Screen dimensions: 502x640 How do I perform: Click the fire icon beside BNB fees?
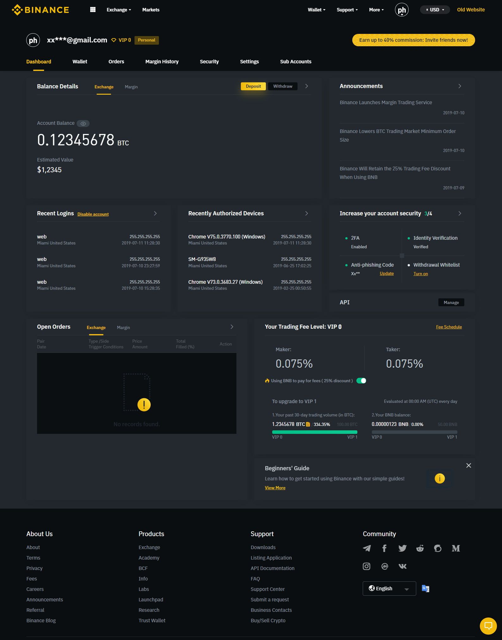pyautogui.click(x=267, y=381)
